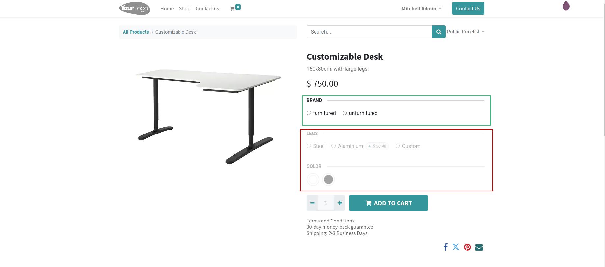The width and height of the screenshot is (605, 267).
Task: Go to the Shop menu item
Action: (184, 9)
